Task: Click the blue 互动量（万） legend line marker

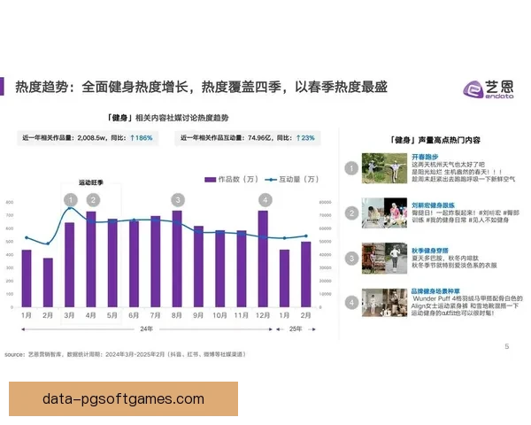Action: (271, 180)
